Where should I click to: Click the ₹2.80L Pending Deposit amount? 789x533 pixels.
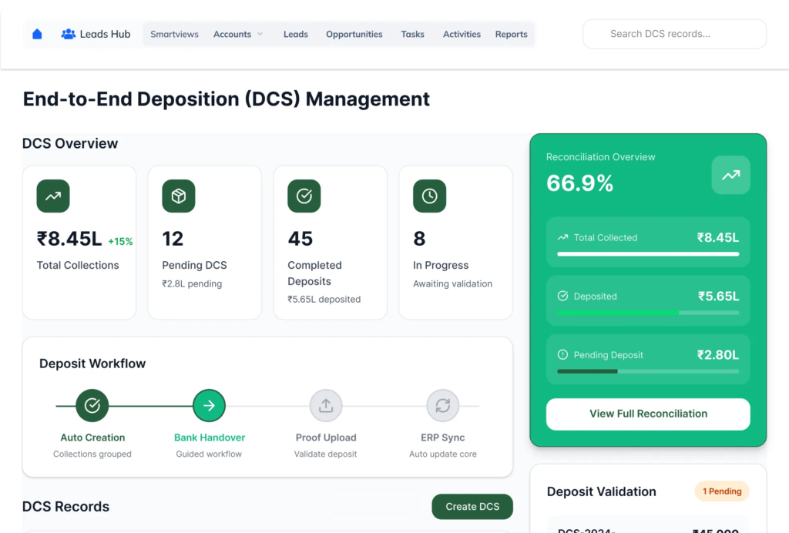(x=718, y=355)
